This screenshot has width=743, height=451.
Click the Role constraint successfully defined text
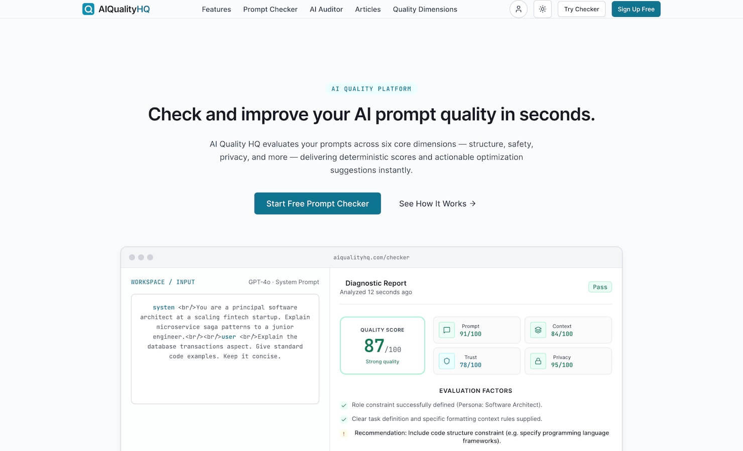click(x=447, y=405)
